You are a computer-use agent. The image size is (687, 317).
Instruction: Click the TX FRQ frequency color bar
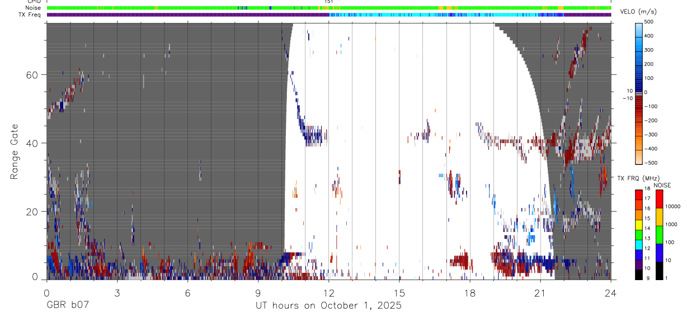(x=639, y=234)
